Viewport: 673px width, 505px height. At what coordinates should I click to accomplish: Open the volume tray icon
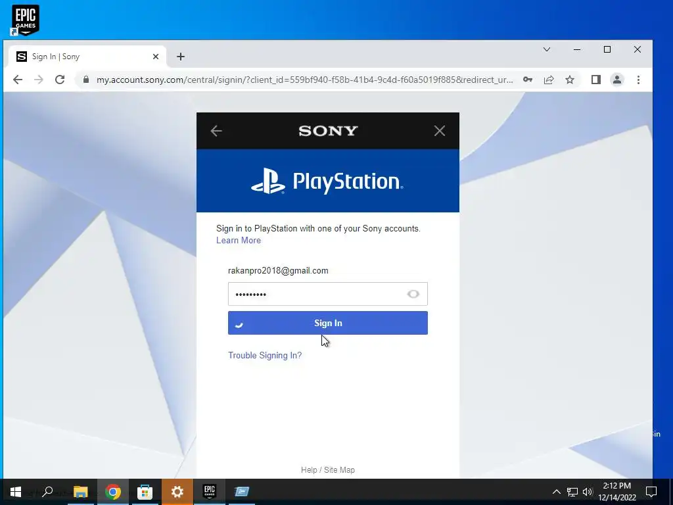point(588,492)
